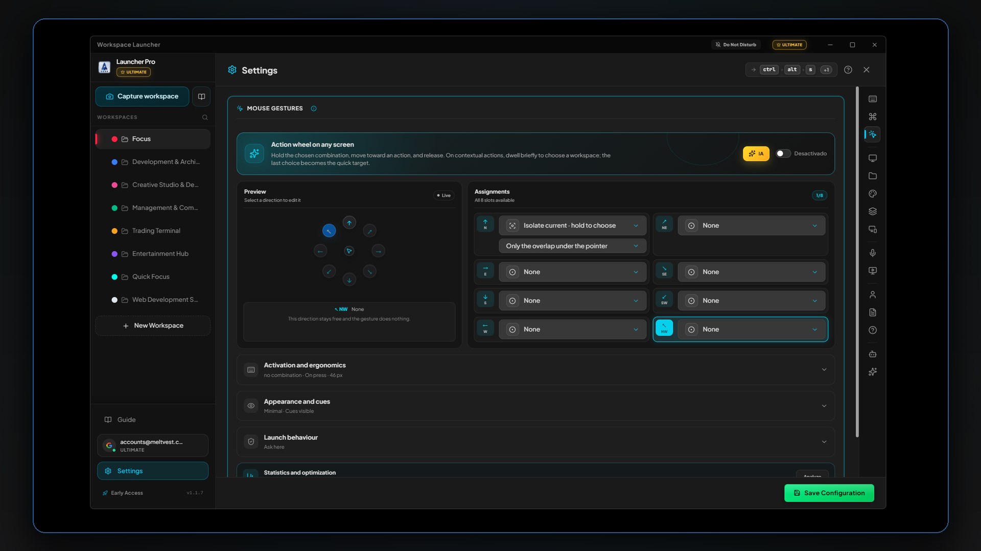Select the North arrow in preview wheel
981x551 pixels.
coord(349,222)
